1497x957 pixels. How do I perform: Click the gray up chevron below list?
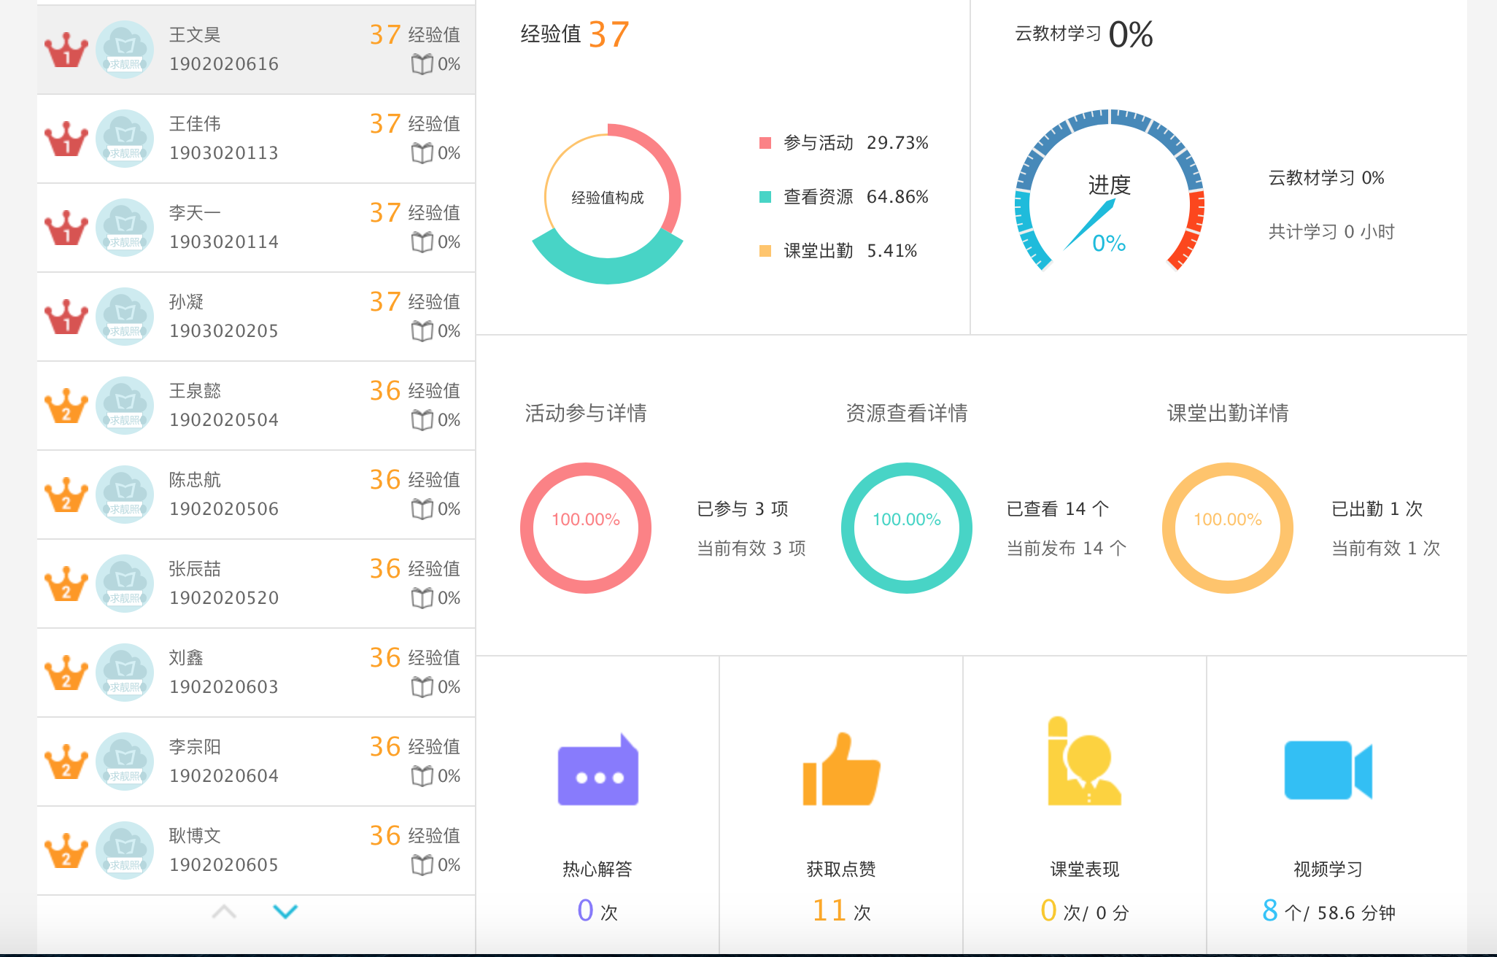(224, 912)
